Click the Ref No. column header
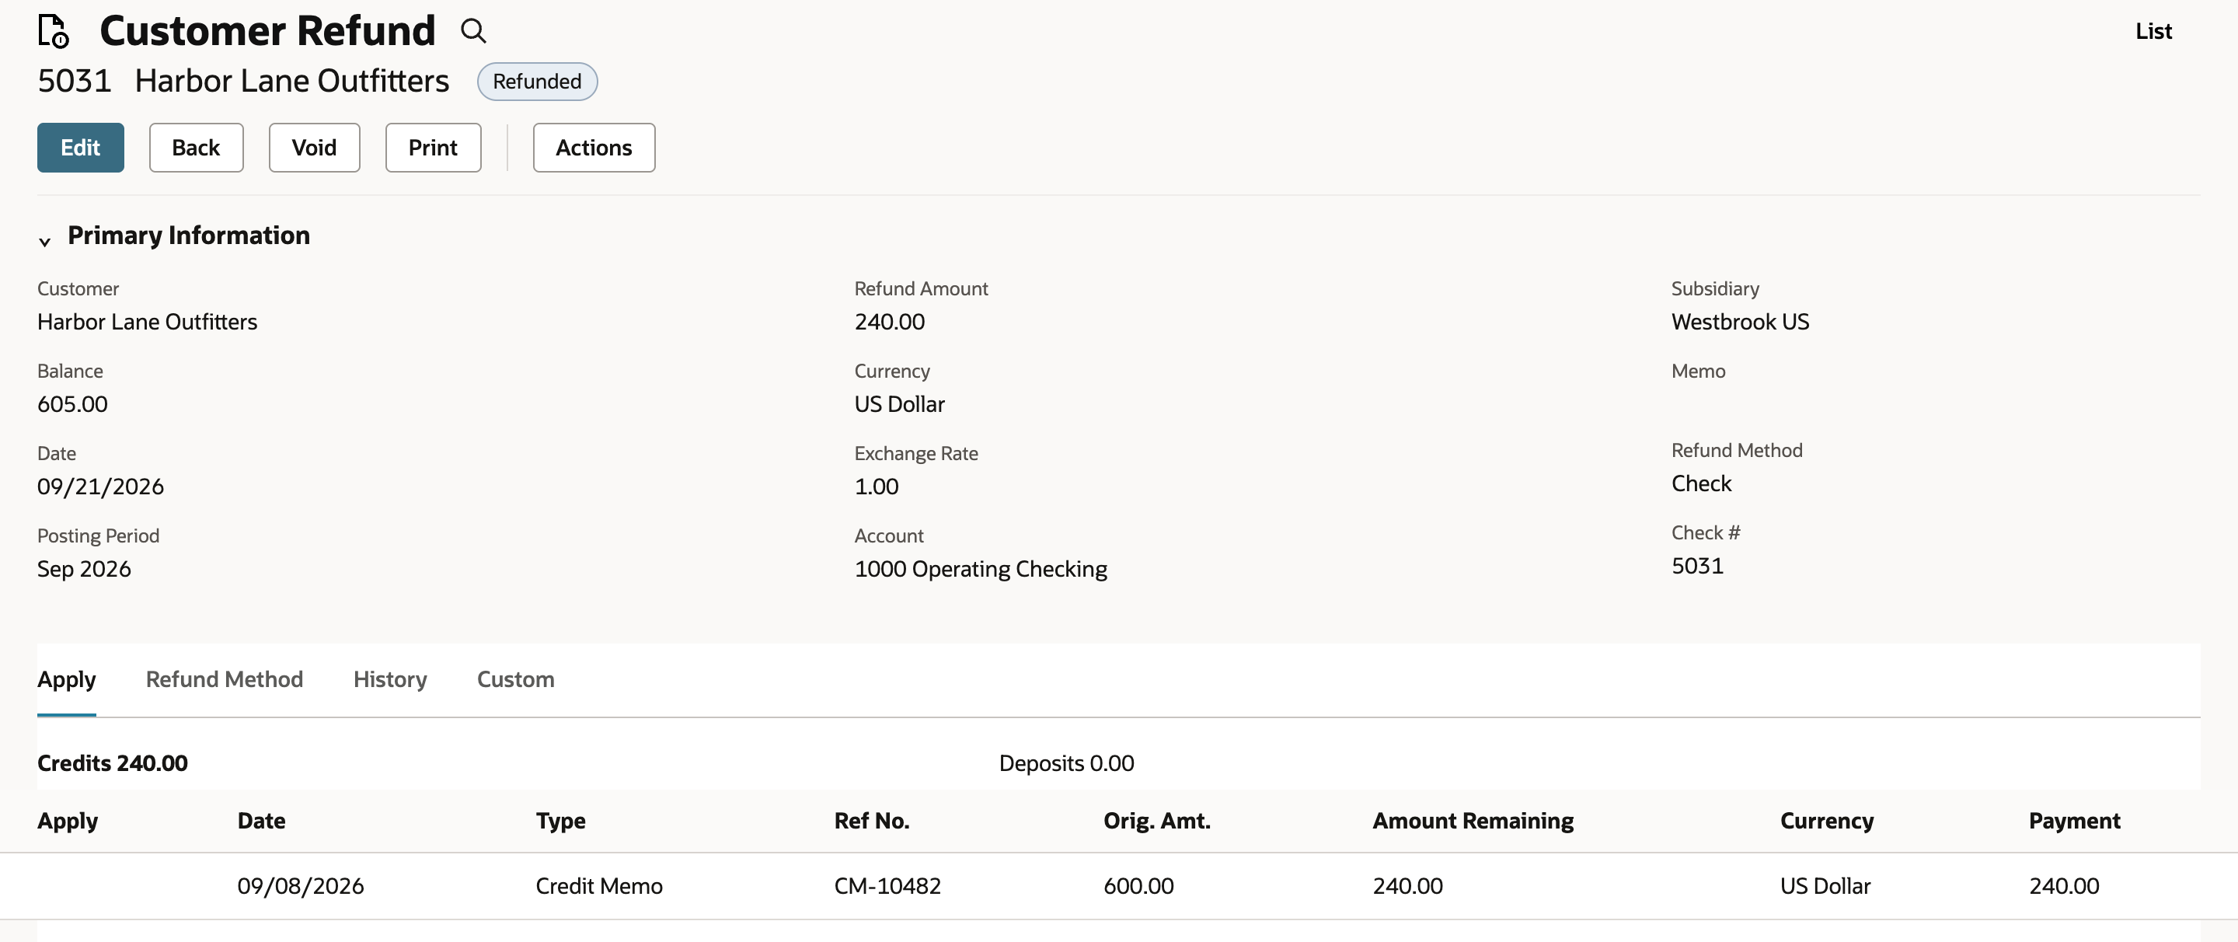The width and height of the screenshot is (2238, 942). click(x=871, y=820)
